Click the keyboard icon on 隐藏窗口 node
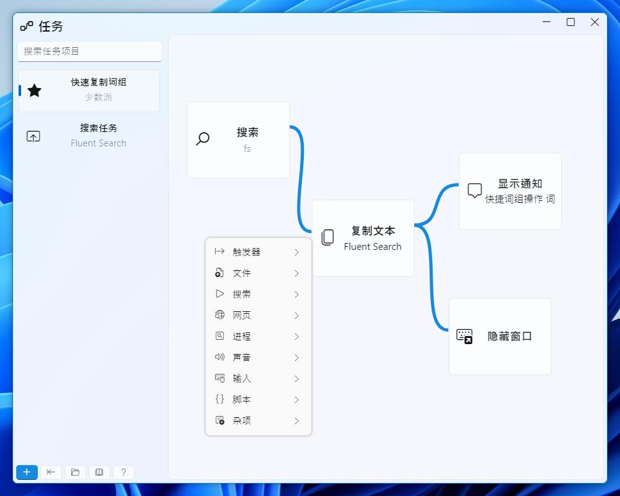This screenshot has height=496, width=620. click(x=464, y=336)
